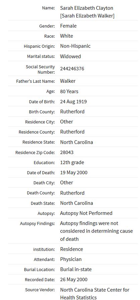Click Residence Zip Code 28043

click(x=67, y=152)
